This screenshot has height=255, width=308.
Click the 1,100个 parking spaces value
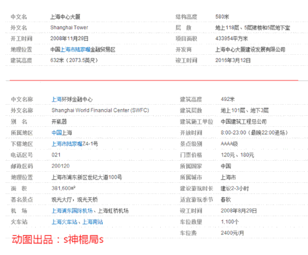(230, 222)
